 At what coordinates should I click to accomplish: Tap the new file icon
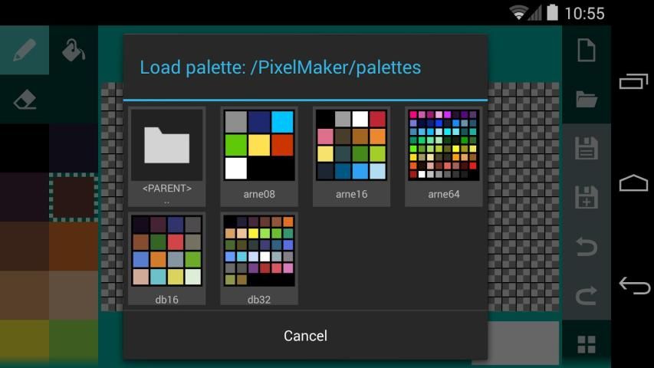(587, 51)
